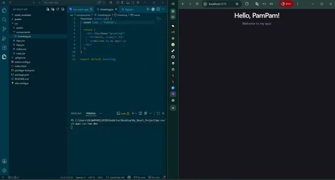This screenshot has height=180, width=335.
Task: Open the Run and Debug view
Action: [4, 38]
